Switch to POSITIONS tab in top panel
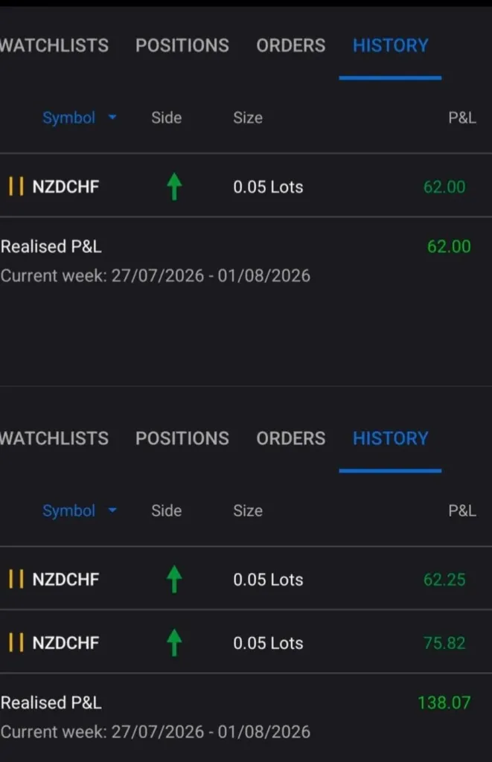The image size is (492, 762). 182,45
